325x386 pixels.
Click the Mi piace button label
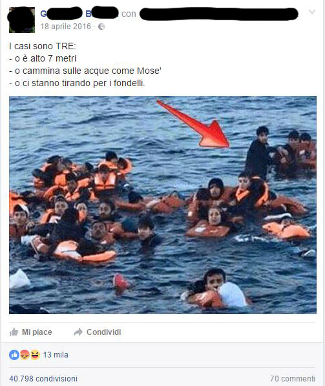37,332
